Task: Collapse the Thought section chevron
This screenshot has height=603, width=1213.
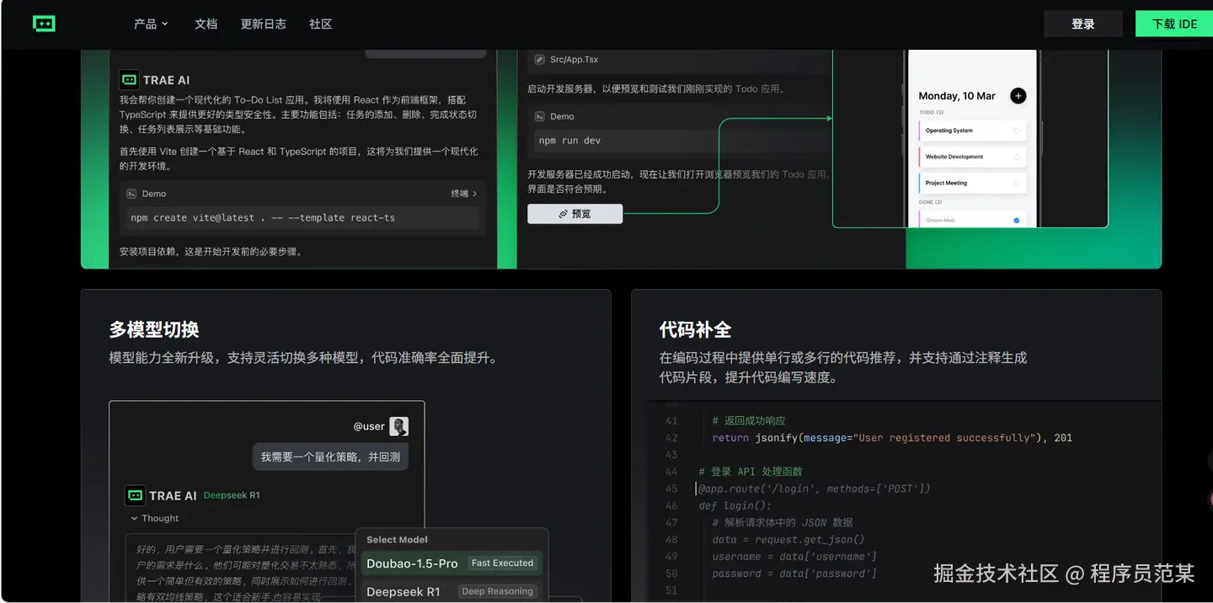Action: tap(134, 519)
